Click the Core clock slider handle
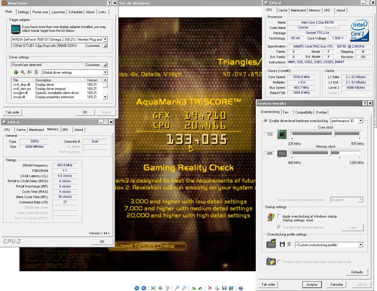 334,134
